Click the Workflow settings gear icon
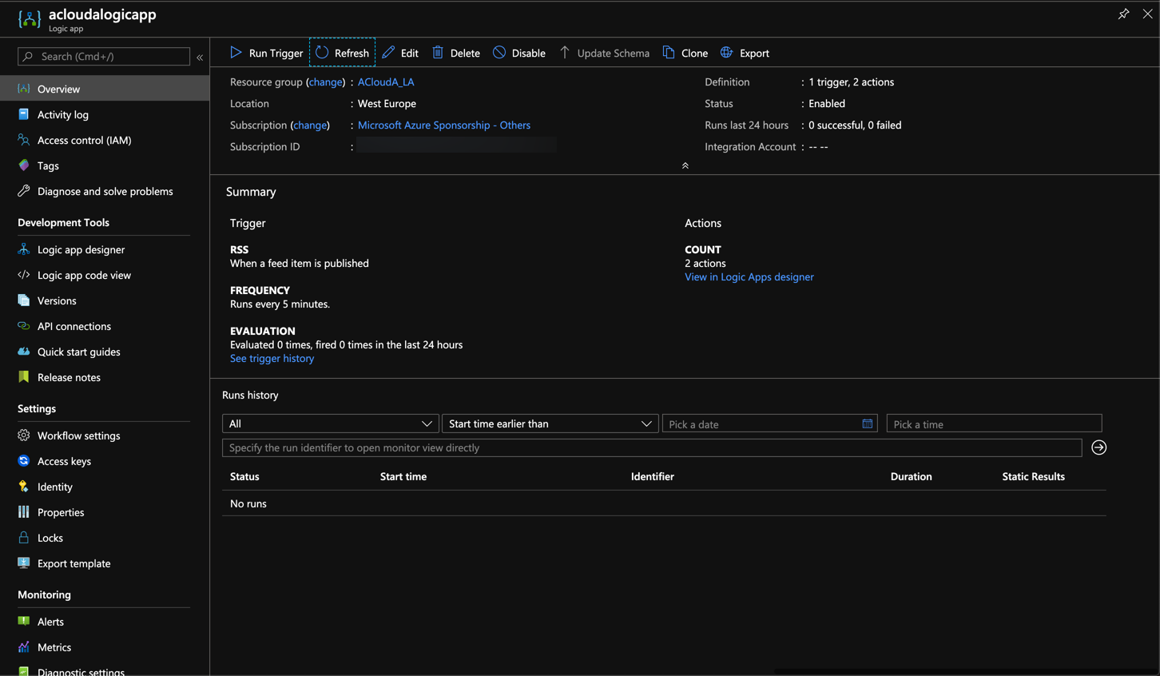 pyautogui.click(x=24, y=435)
